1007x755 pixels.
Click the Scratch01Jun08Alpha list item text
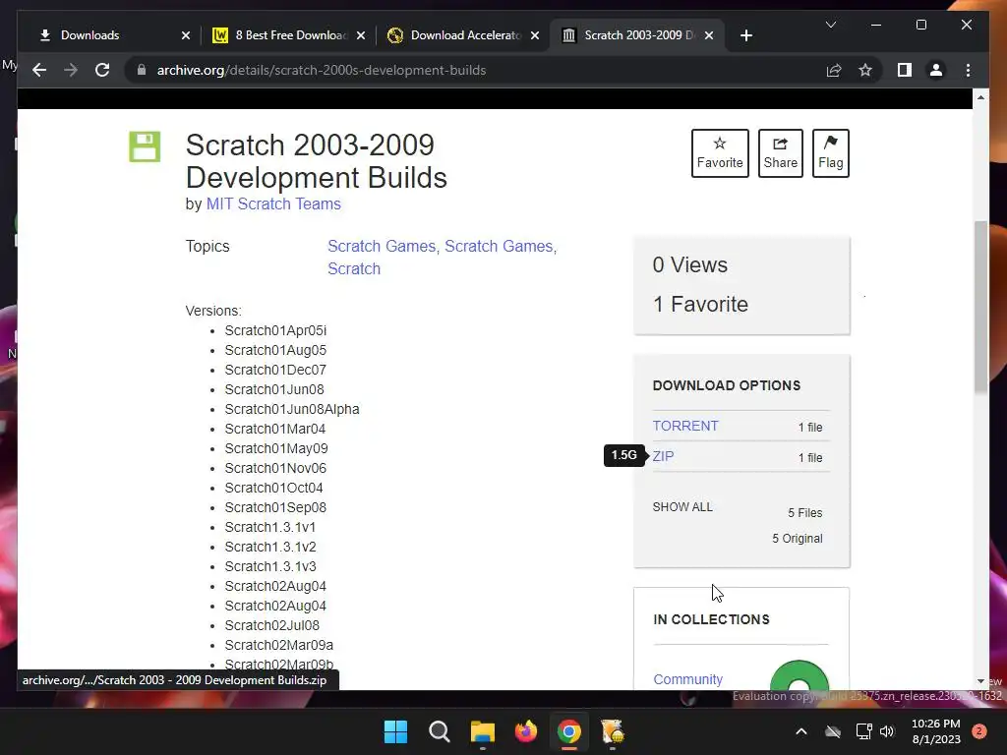(x=292, y=409)
